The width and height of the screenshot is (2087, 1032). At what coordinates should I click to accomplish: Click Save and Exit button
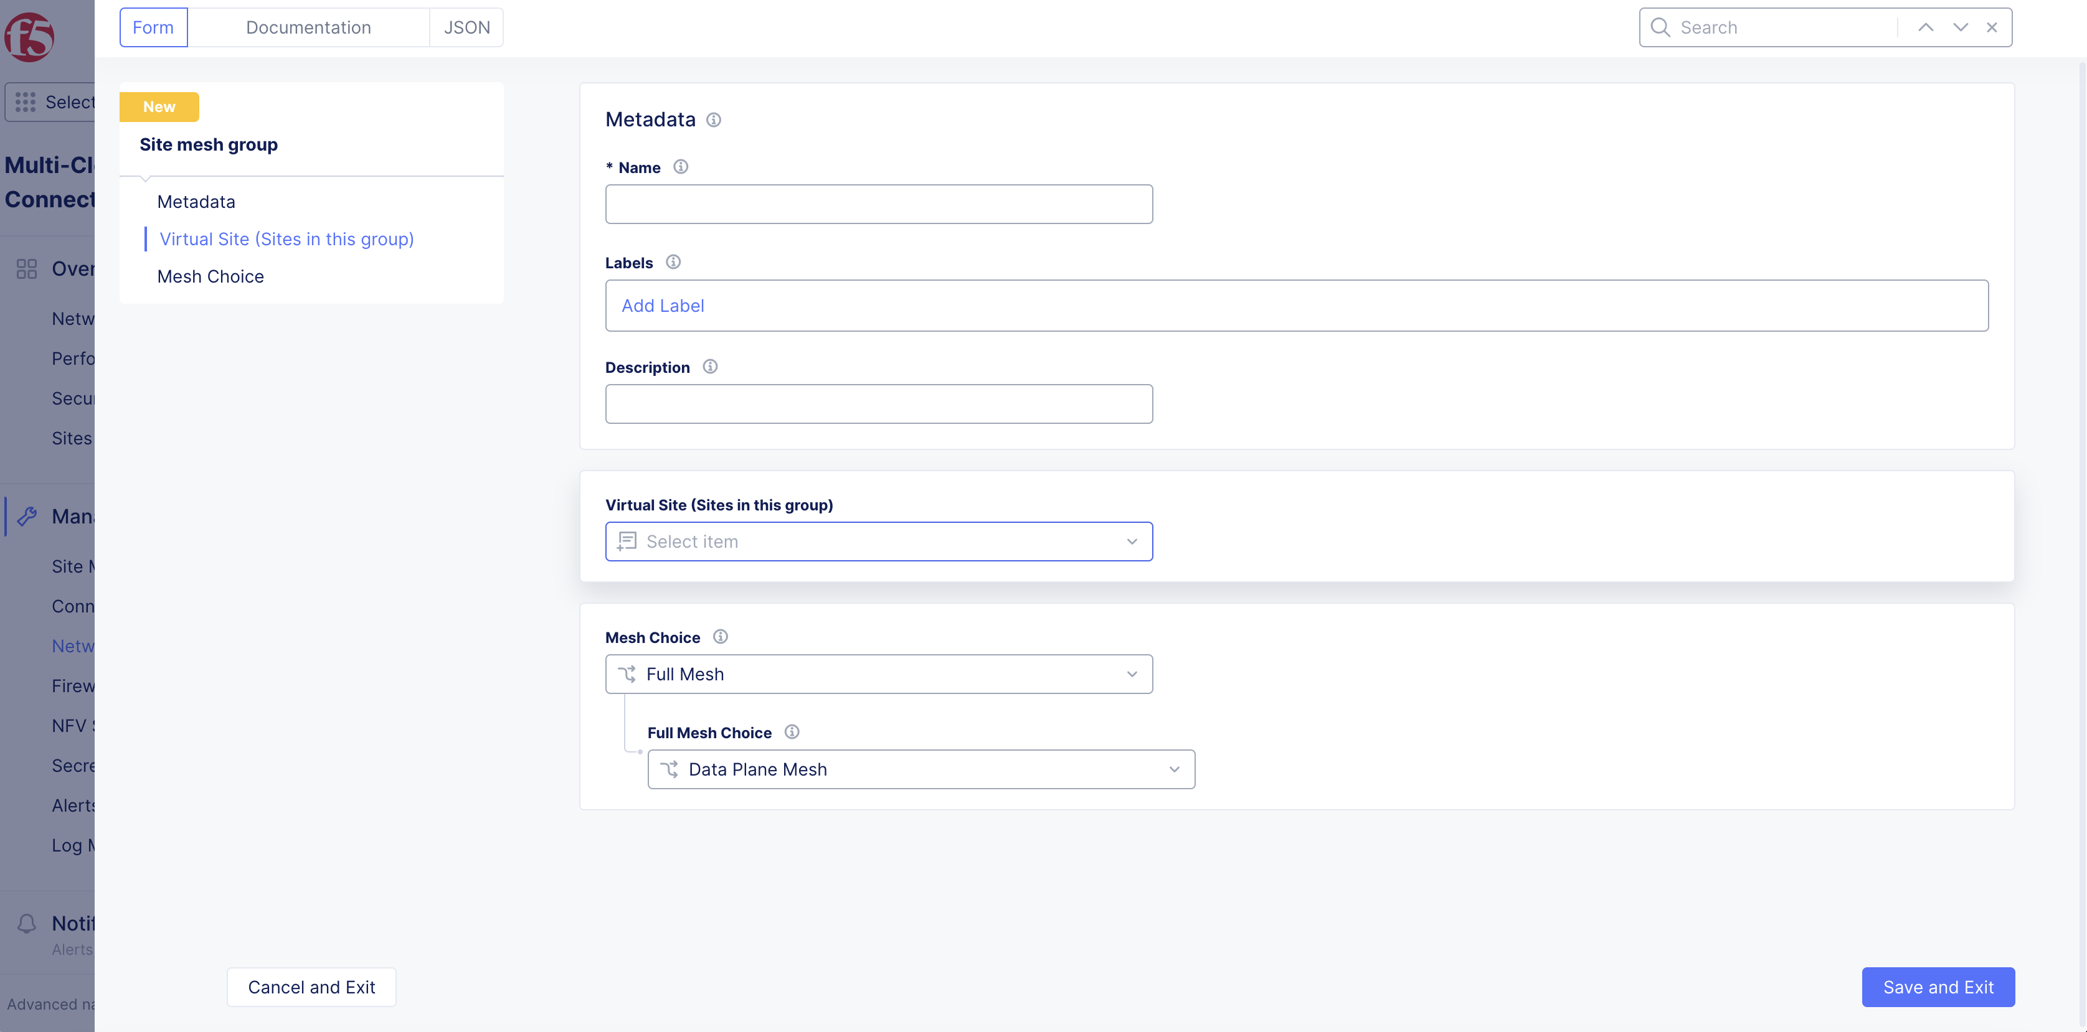pyautogui.click(x=1937, y=987)
